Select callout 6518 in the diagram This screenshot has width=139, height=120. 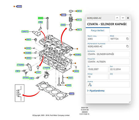[64, 15]
